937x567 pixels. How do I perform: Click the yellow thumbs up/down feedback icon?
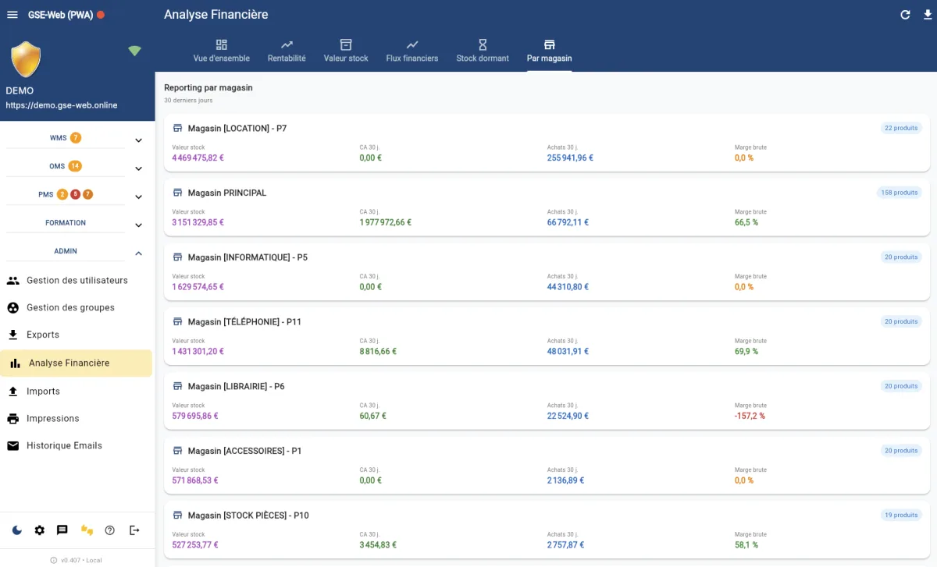pos(87,530)
